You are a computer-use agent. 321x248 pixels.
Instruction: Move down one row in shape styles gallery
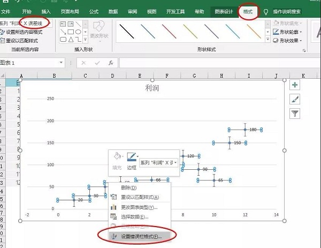(x=267, y=32)
